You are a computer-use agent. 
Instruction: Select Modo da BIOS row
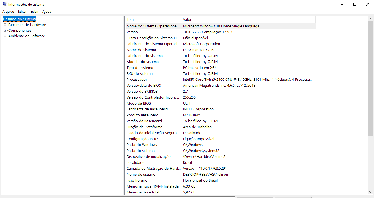pyautogui.click(x=220, y=103)
